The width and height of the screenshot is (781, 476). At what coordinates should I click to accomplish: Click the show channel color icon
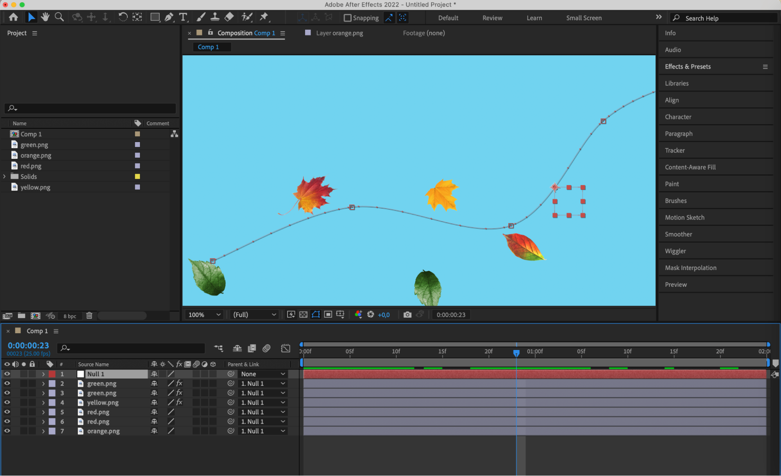[x=358, y=314]
